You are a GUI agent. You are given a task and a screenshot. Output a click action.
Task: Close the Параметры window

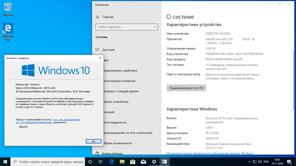[x=289, y=5]
